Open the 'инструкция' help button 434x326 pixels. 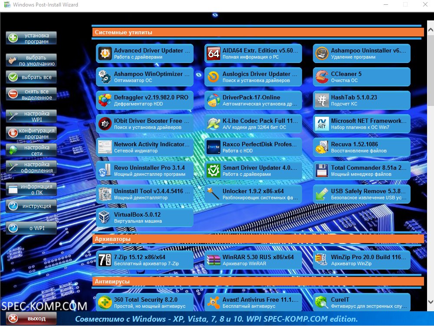pos(31,206)
